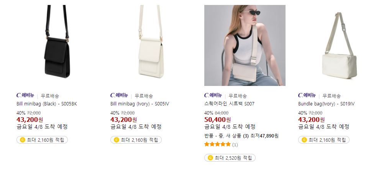The image size is (371, 178).
Task: Click C.에비뉴 logo above the black Bill minibag
Action: coord(25,95)
